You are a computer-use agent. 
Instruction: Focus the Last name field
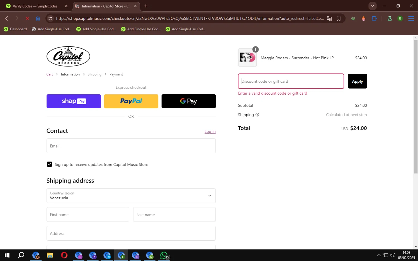pyautogui.click(x=174, y=215)
